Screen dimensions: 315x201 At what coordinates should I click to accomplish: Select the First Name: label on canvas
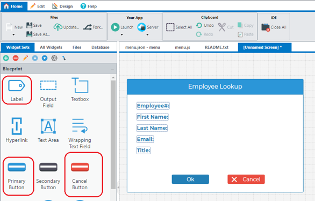(x=153, y=117)
